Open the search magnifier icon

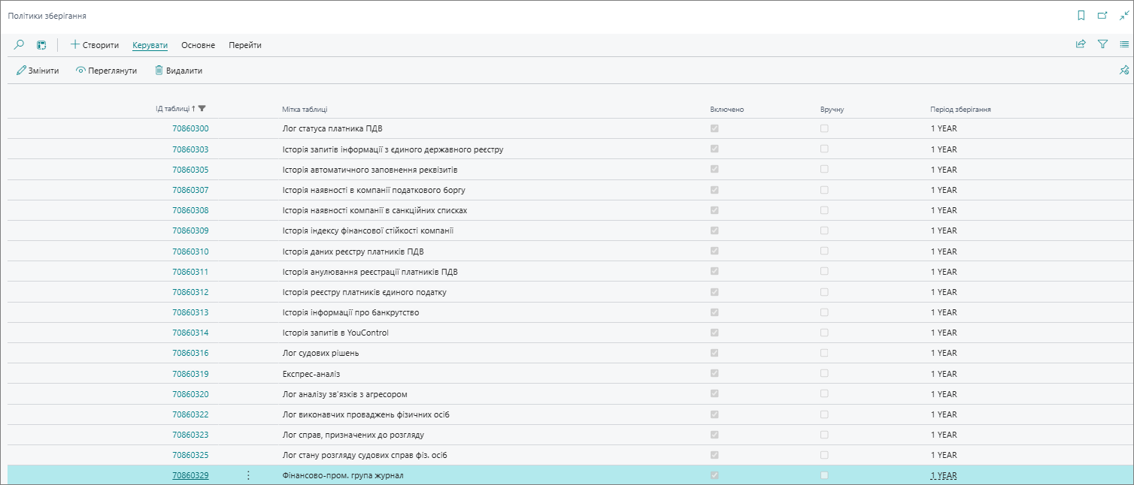20,45
